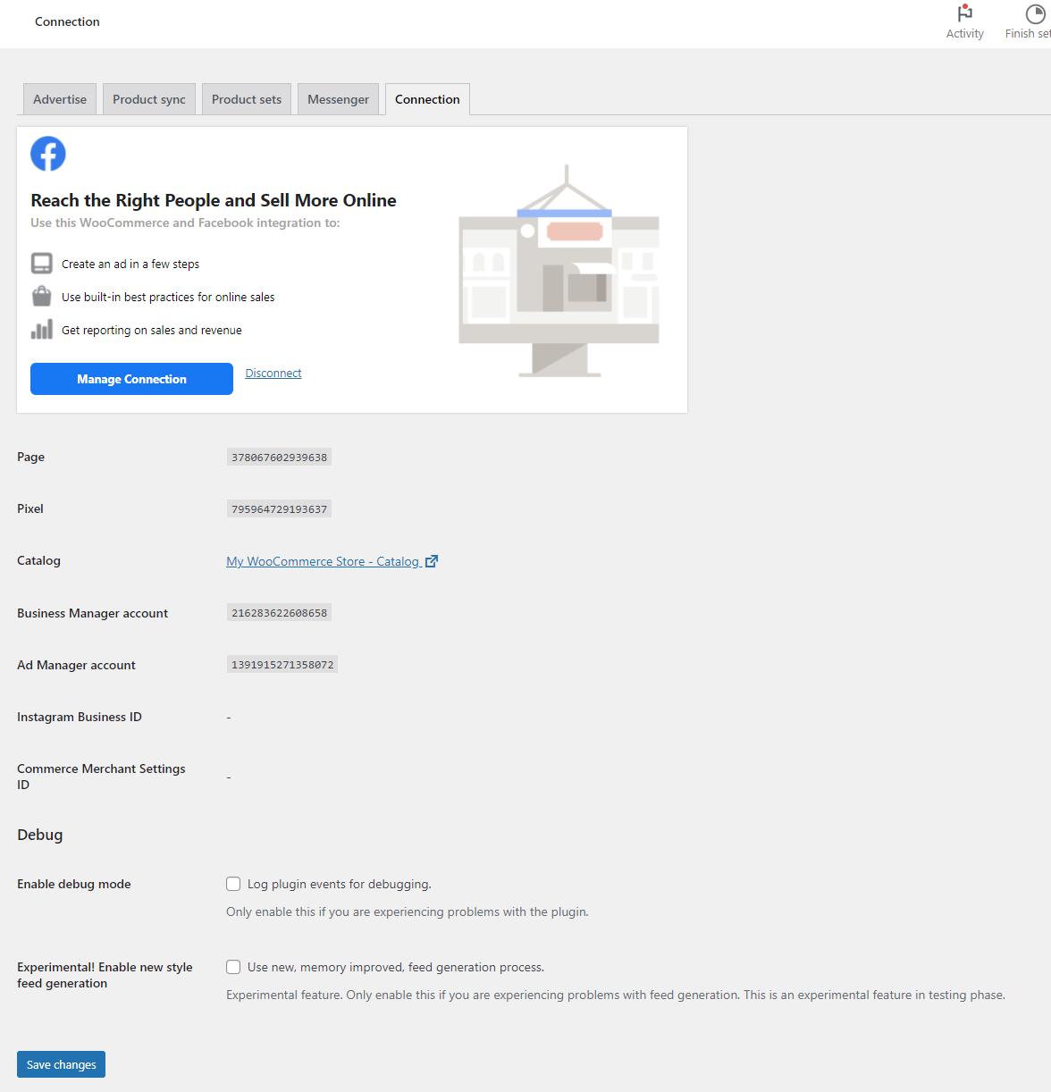Viewport: 1051px width, 1092px height.
Task: Click the Reach the Right People heading
Action: (x=214, y=200)
